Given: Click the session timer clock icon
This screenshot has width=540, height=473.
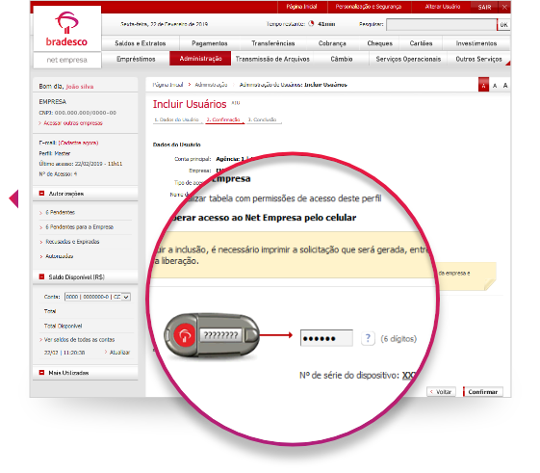Looking at the screenshot, I should (311, 24).
